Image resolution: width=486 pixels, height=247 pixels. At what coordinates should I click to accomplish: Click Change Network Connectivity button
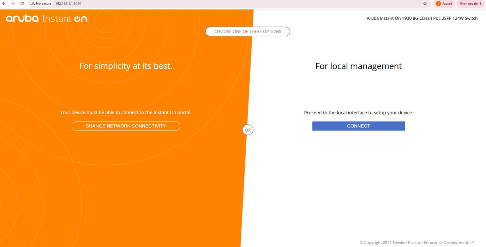pyautogui.click(x=126, y=126)
